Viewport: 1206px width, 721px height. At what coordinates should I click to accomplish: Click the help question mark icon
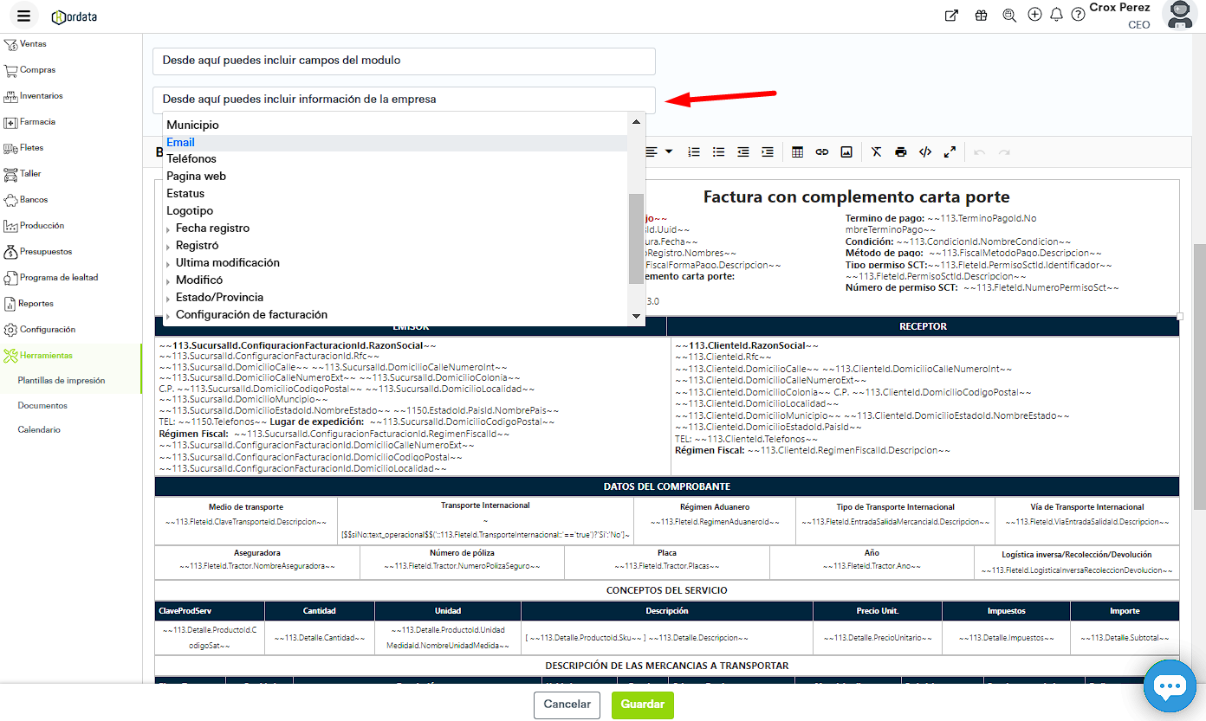(x=1078, y=15)
